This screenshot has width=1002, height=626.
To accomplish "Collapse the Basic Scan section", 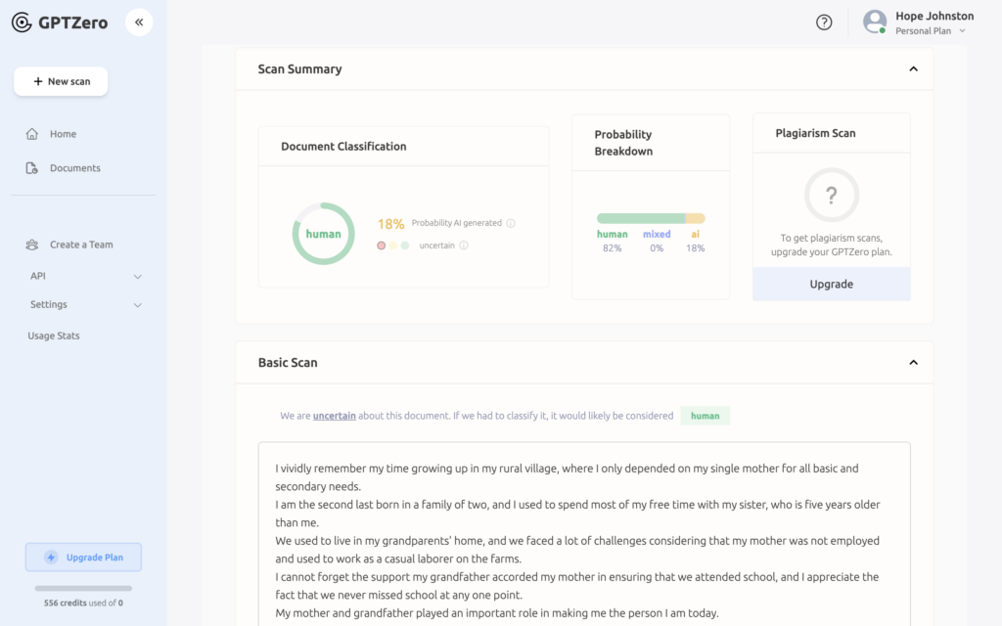I will click(x=913, y=361).
